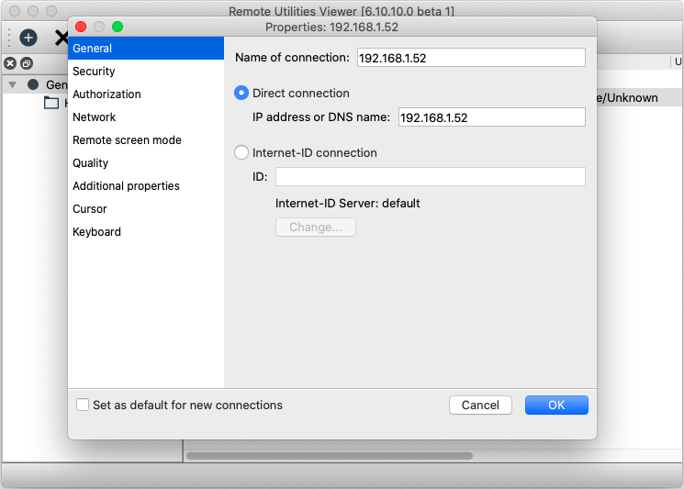Switch to the Remote screen mode page

click(x=127, y=139)
